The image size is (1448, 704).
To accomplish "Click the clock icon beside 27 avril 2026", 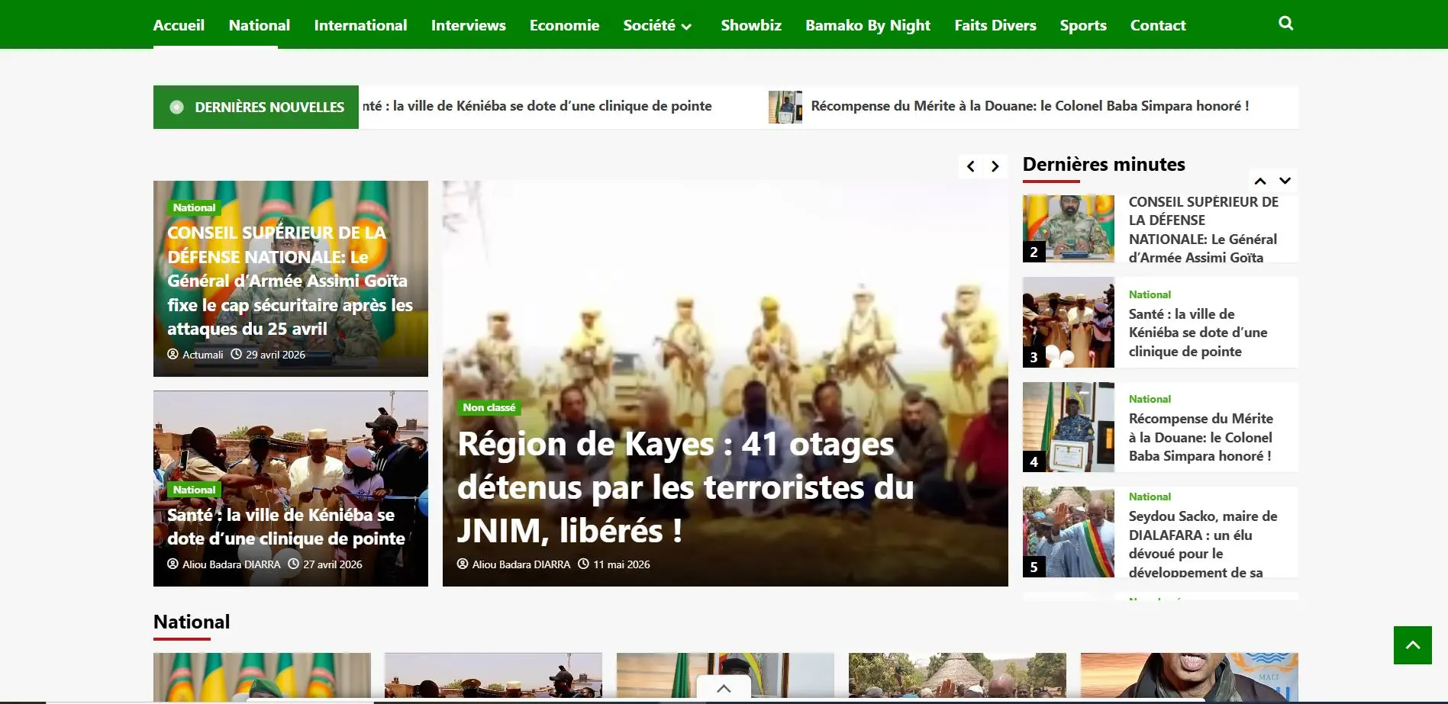I will (x=293, y=564).
